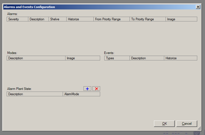Click the Alarm Plant State Description header
205x135 pixels.
tap(35, 94)
